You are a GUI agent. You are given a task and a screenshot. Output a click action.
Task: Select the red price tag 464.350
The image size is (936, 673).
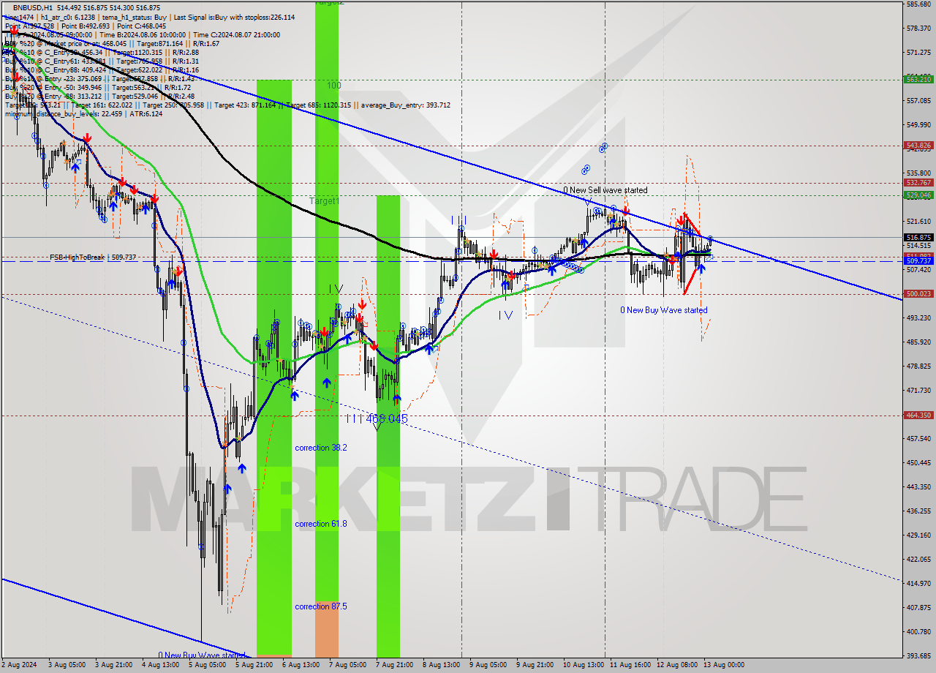(918, 415)
